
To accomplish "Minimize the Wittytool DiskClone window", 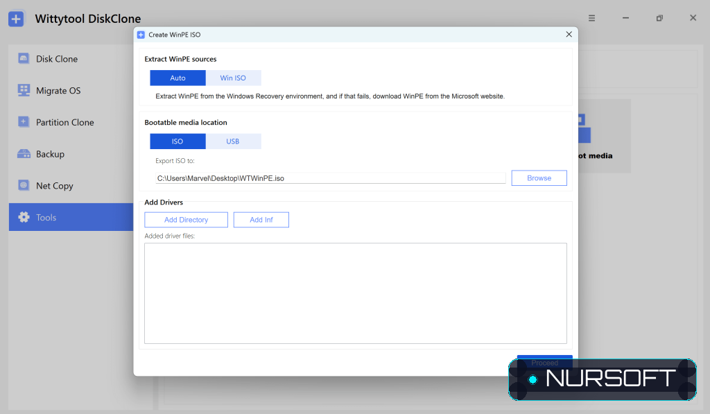I will point(625,18).
